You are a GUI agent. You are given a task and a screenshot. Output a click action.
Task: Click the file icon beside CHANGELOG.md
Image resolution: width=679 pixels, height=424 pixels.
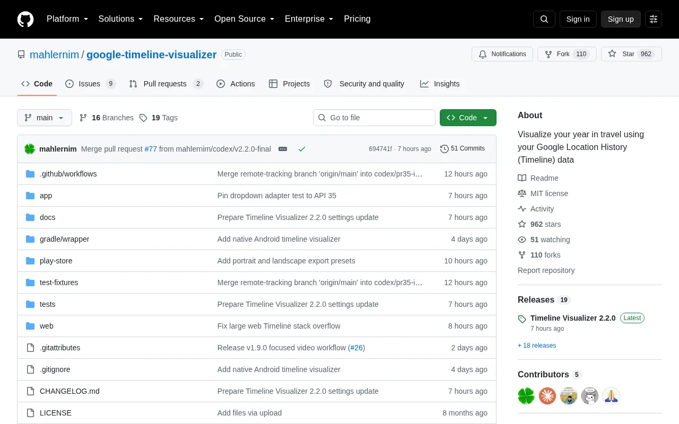click(x=30, y=391)
